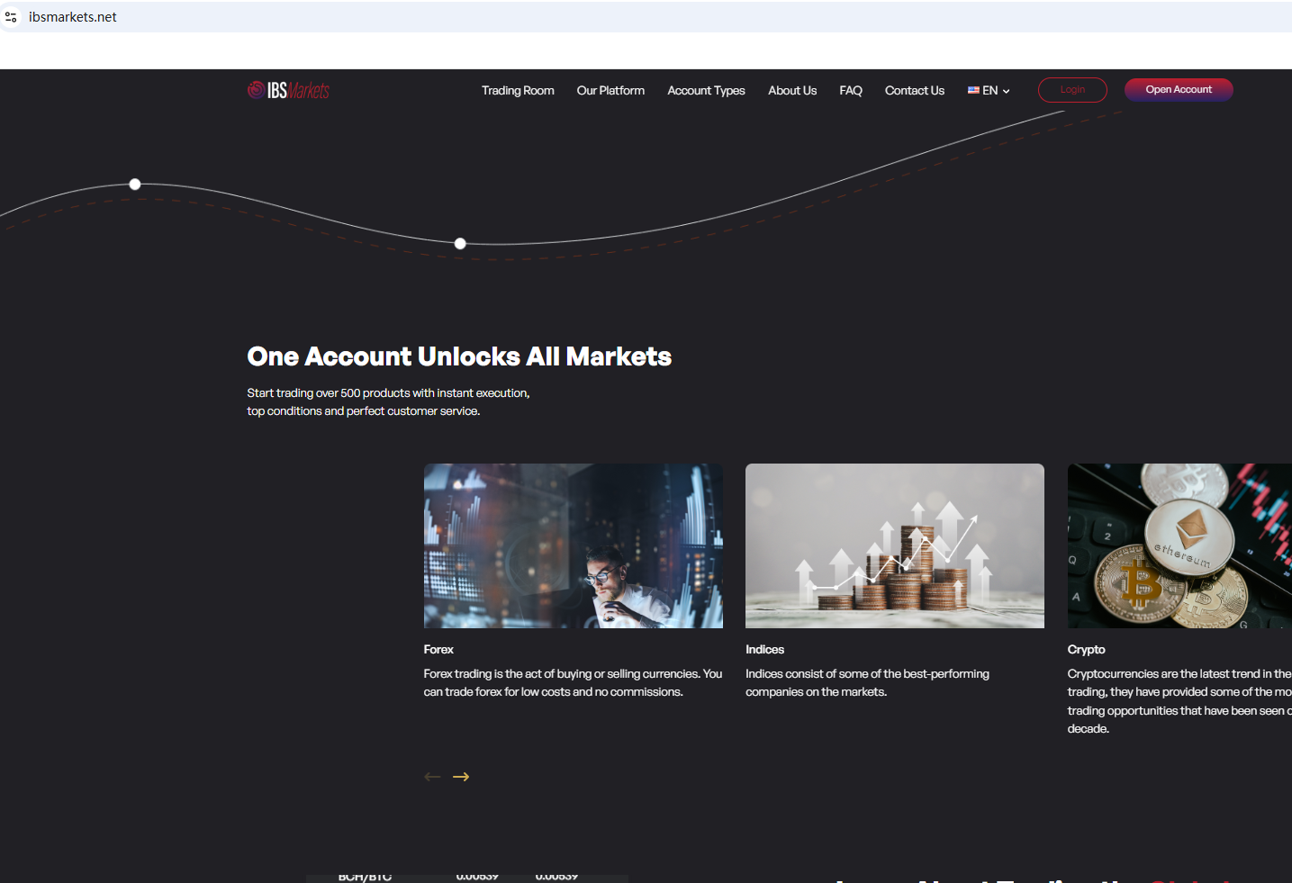
Task: Go to Contact Us page
Action: [915, 90]
